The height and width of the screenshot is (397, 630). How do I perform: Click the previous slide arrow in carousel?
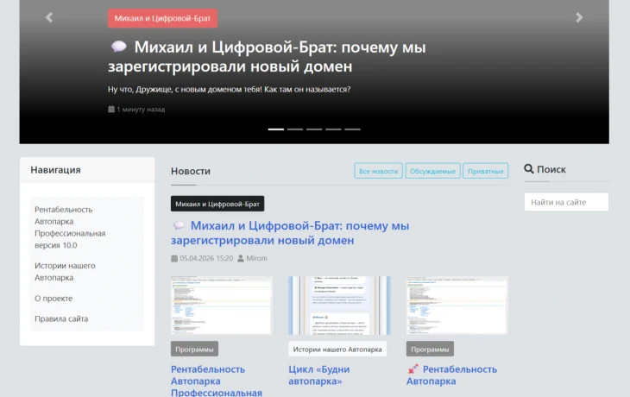[x=49, y=17]
